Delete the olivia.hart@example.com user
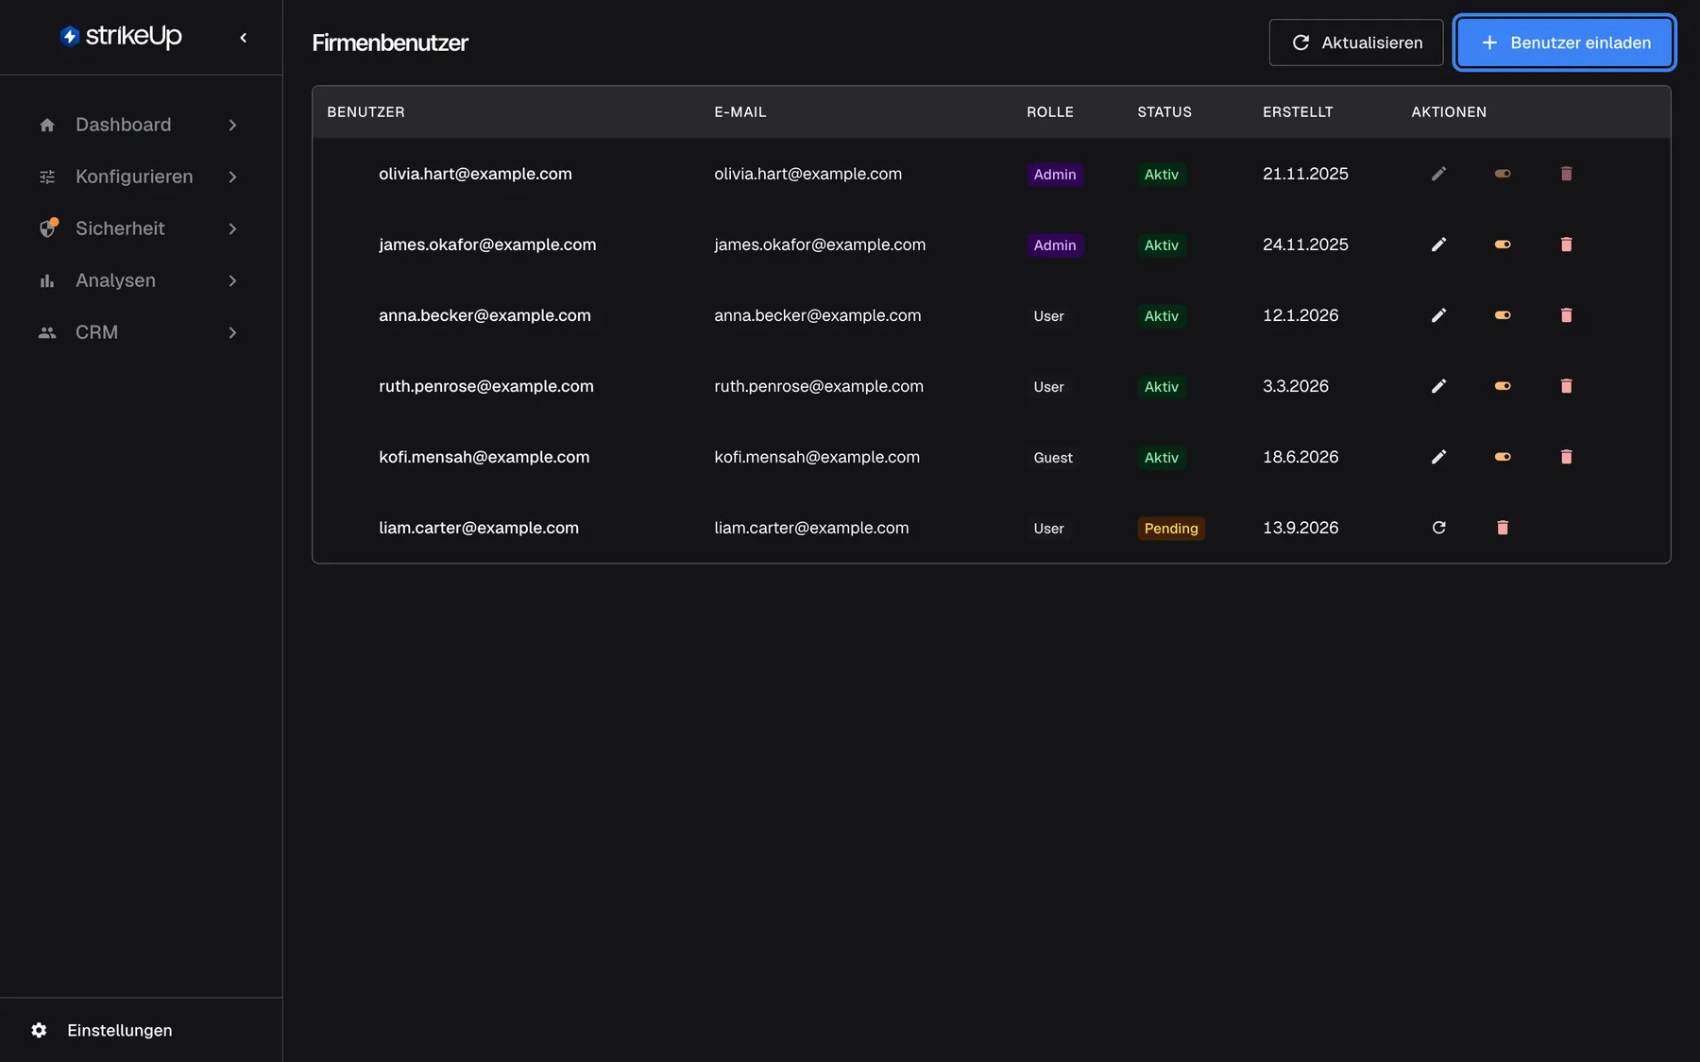Screen dimensions: 1700x1062 pos(1566,174)
